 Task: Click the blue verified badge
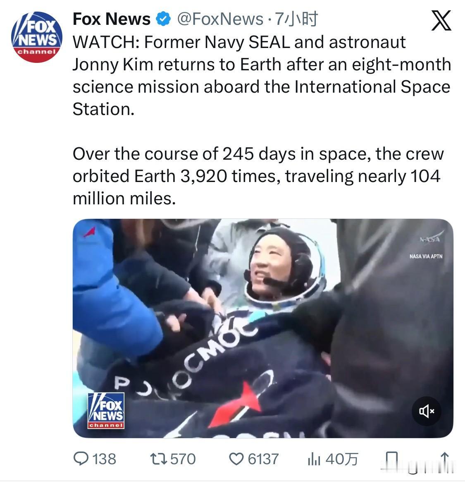click(x=163, y=19)
